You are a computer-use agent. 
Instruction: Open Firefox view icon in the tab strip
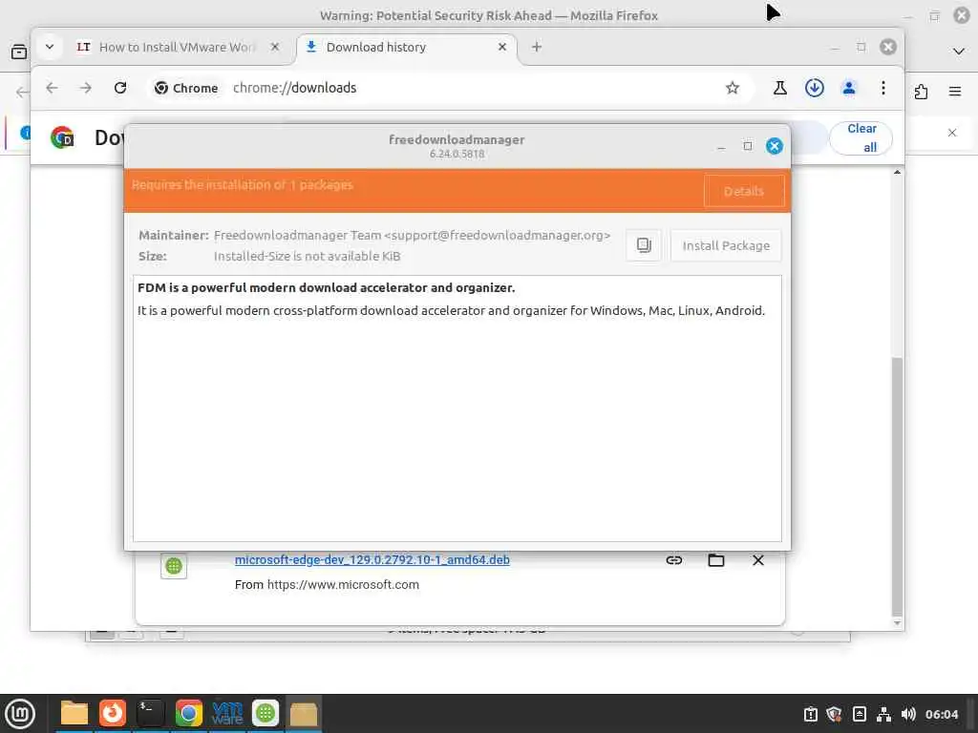coord(19,52)
